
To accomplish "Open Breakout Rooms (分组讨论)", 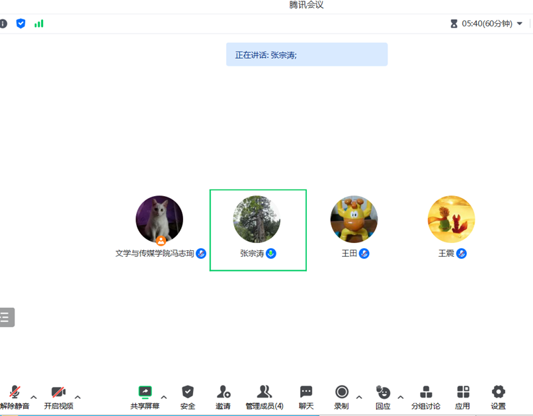I will pyautogui.click(x=426, y=397).
